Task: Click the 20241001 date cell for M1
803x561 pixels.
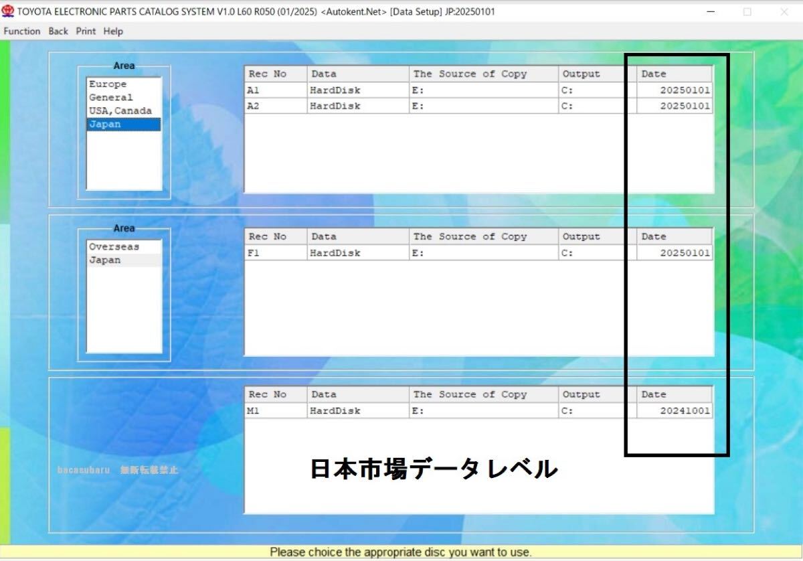Action: point(684,411)
